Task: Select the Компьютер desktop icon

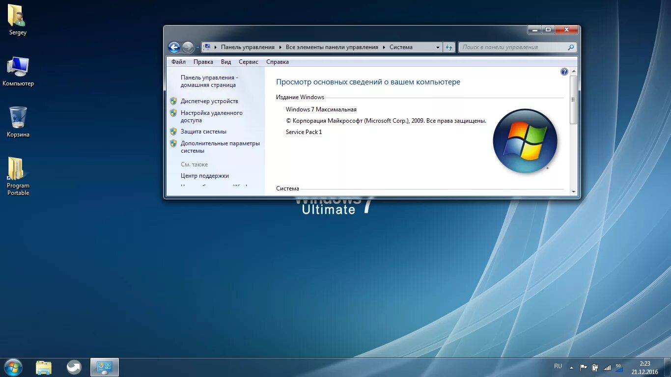Action: (18, 71)
